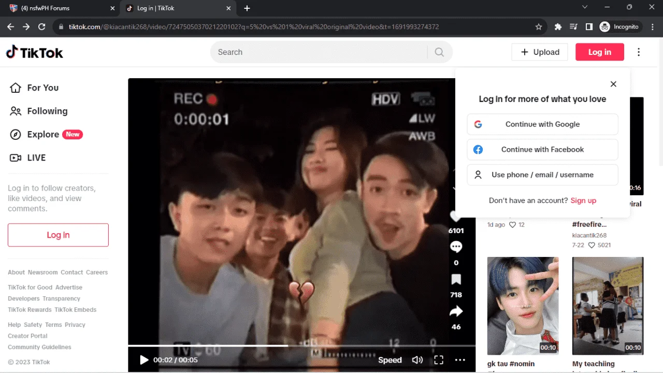The width and height of the screenshot is (663, 373).
Task: Go forward in browser history
Action: point(26,27)
